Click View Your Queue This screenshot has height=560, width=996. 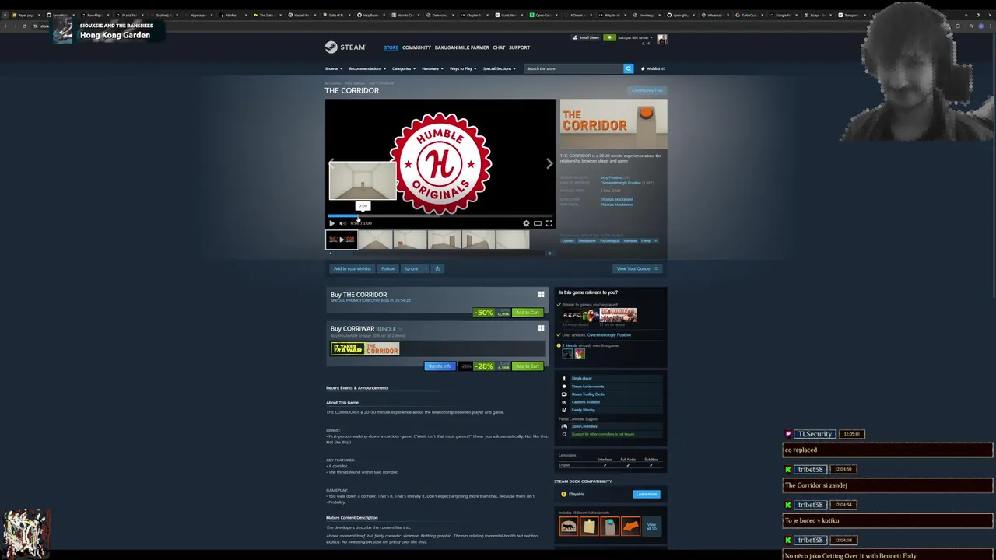[637, 268]
